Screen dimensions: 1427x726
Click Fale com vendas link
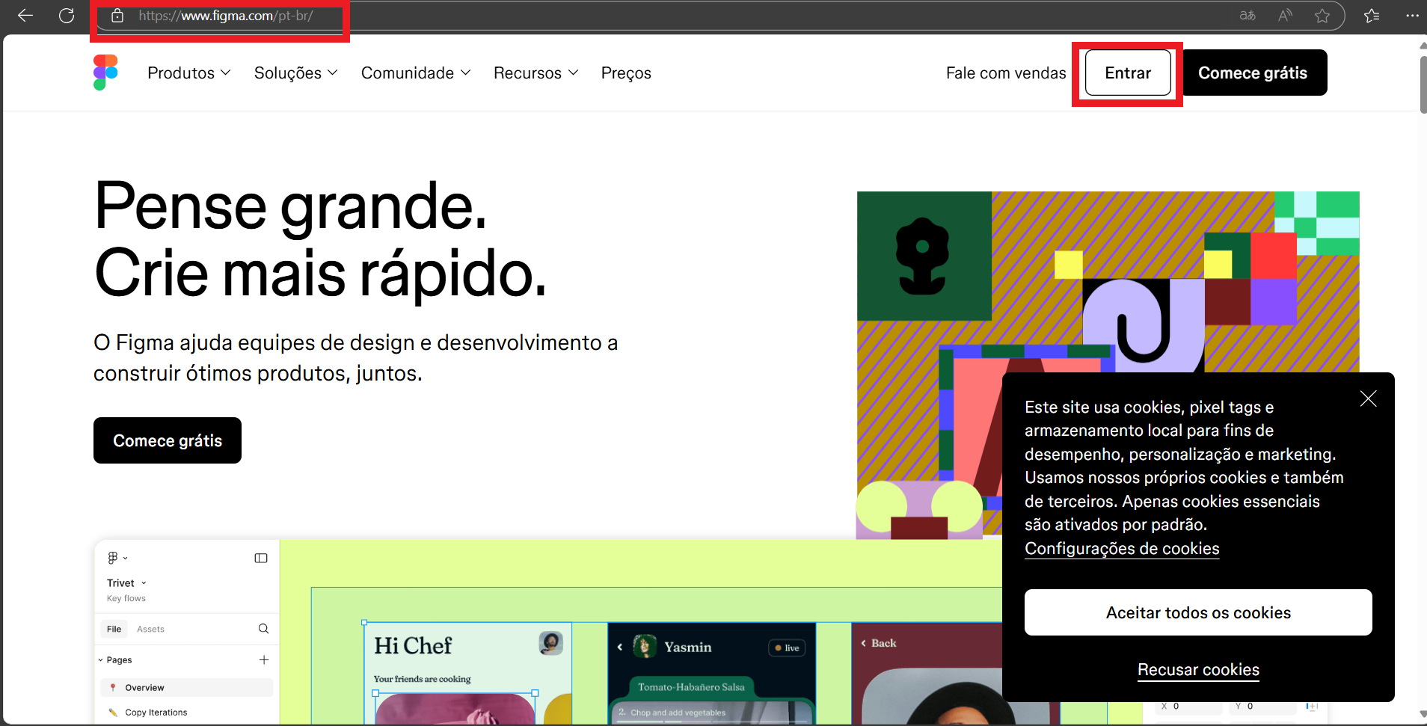pos(1006,73)
